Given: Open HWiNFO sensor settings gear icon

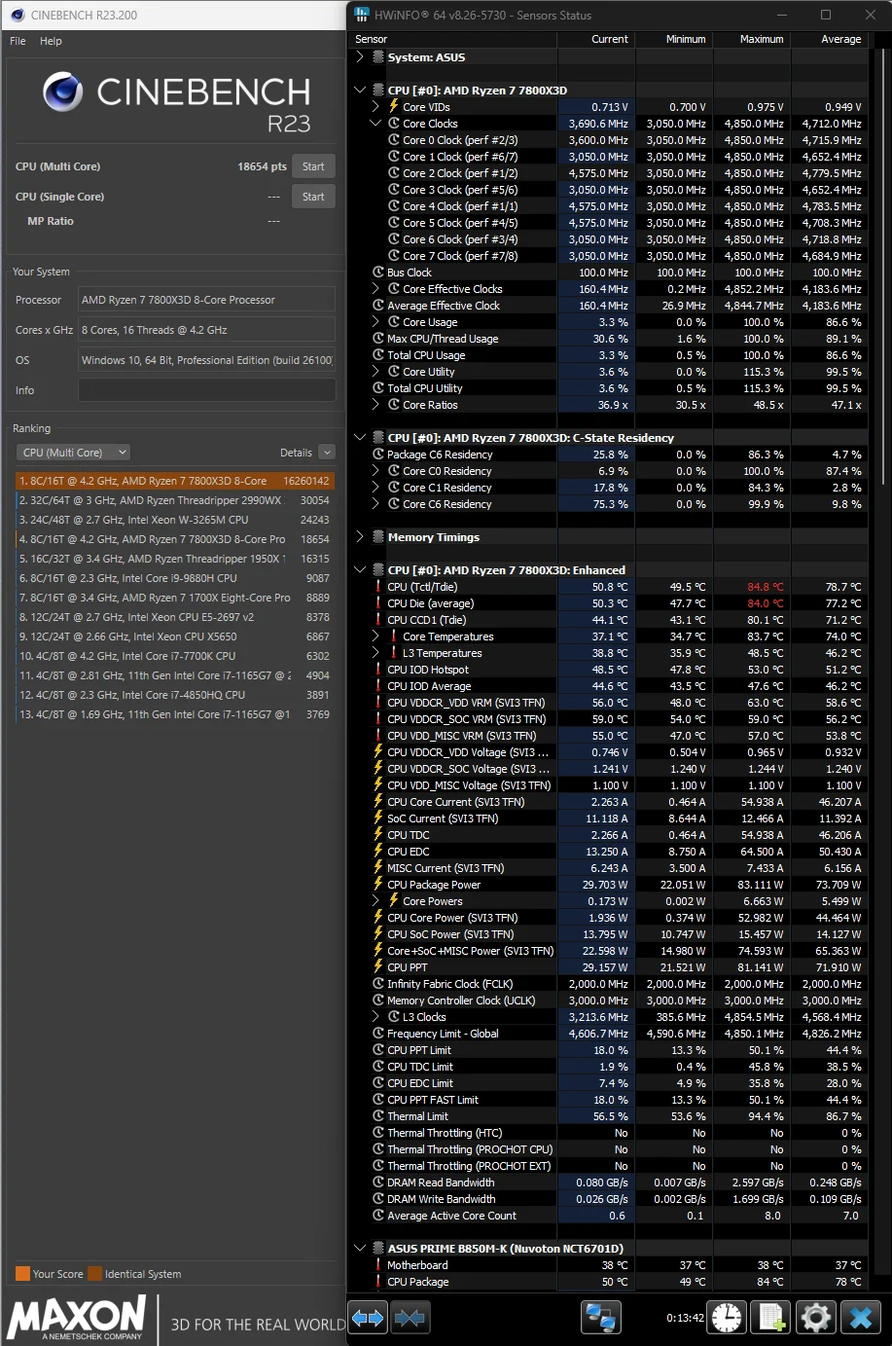Looking at the screenshot, I should click(x=815, y=1318).
